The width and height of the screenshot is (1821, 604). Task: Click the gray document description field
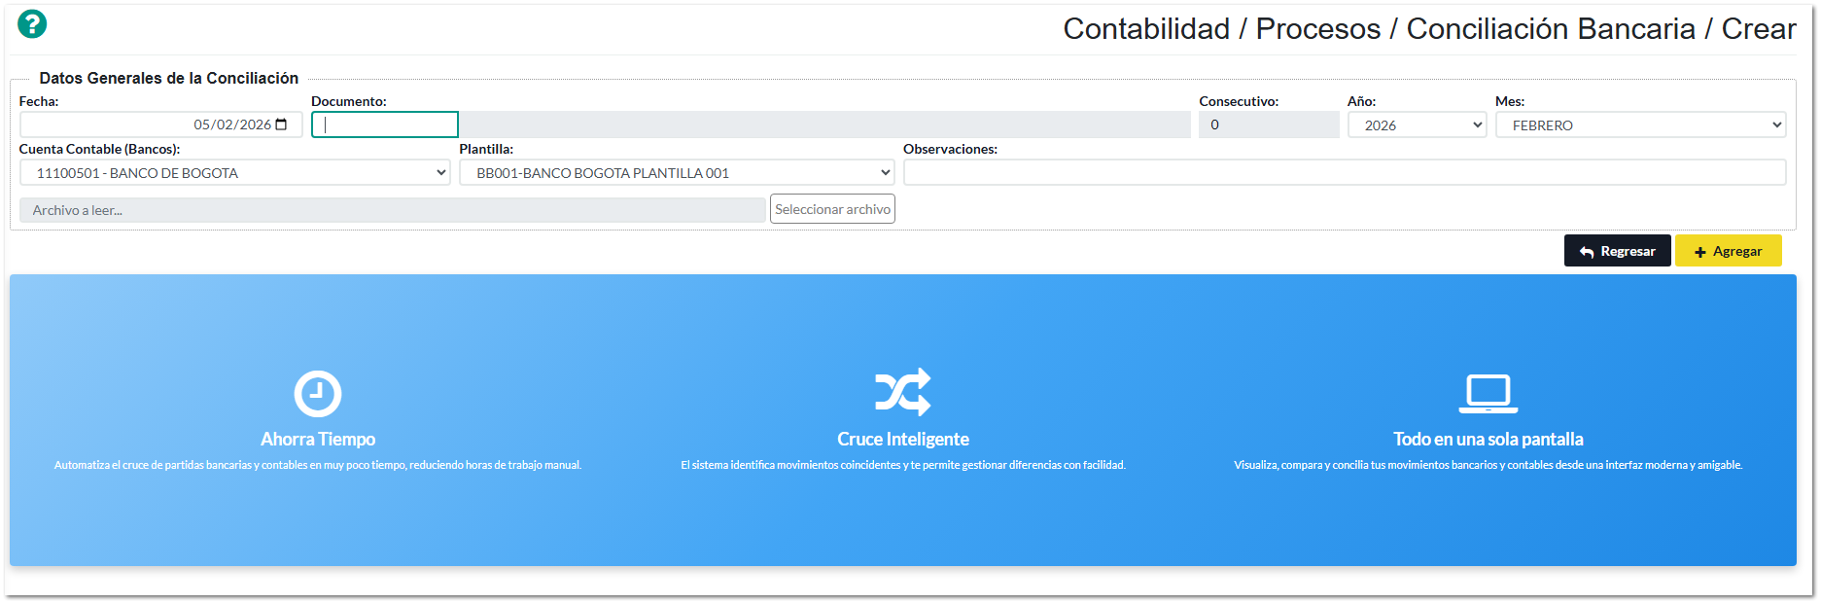tap(824, 124)
